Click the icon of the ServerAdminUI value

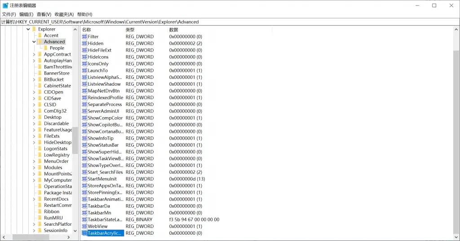84,111
